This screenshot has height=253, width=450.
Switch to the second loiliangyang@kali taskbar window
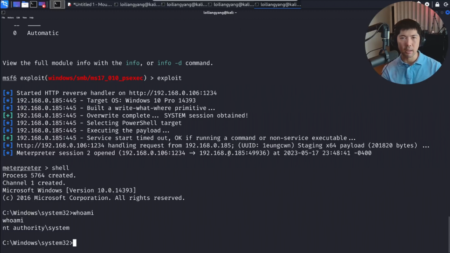(x=184, y=4)
